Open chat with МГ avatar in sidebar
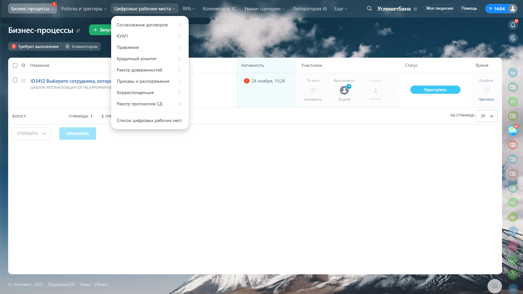The image size is (523, 294). pos(513,217)
